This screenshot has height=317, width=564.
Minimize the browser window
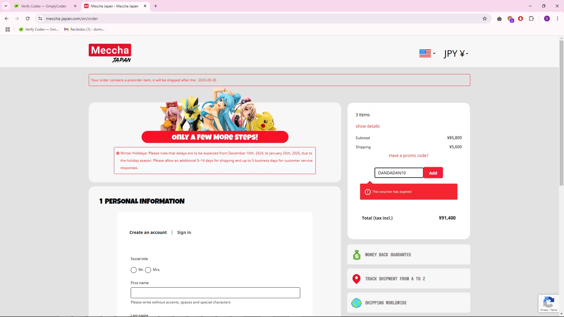tap(530, 6)
